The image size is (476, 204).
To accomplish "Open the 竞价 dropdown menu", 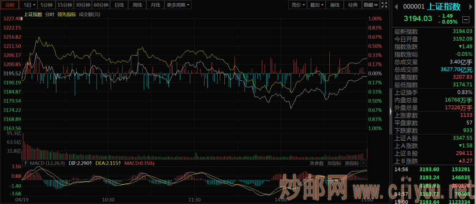I will 298,5.
